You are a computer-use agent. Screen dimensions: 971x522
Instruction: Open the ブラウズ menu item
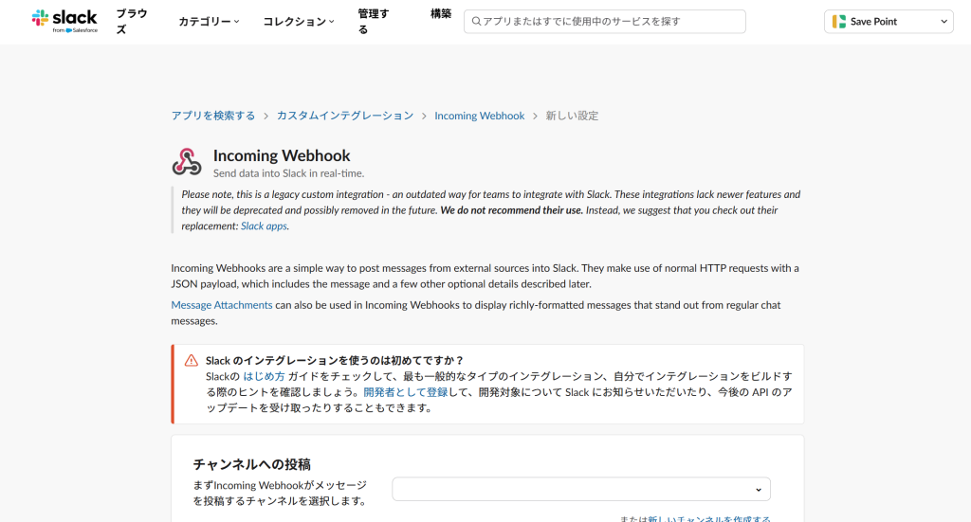point(131,21)
